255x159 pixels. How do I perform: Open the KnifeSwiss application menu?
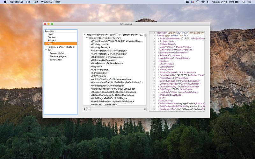[x=16, y=2]
